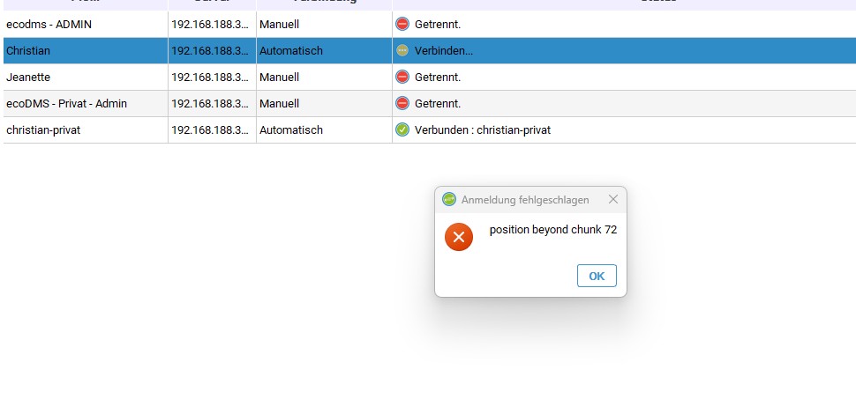The image size is (856, 399).
Task: Click the red disconnected icon for ecodms - ADMIN
Action: (402, 25)
